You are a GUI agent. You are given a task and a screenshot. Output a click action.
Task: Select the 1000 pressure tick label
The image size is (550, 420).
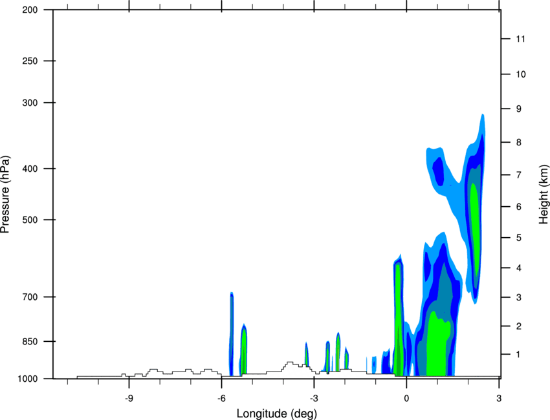(x=27, y=379)
